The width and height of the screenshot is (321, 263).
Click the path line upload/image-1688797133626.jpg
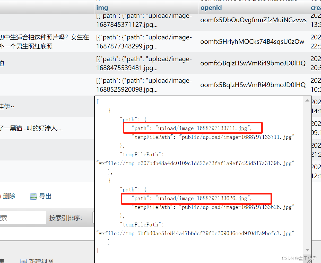[192, 198]
